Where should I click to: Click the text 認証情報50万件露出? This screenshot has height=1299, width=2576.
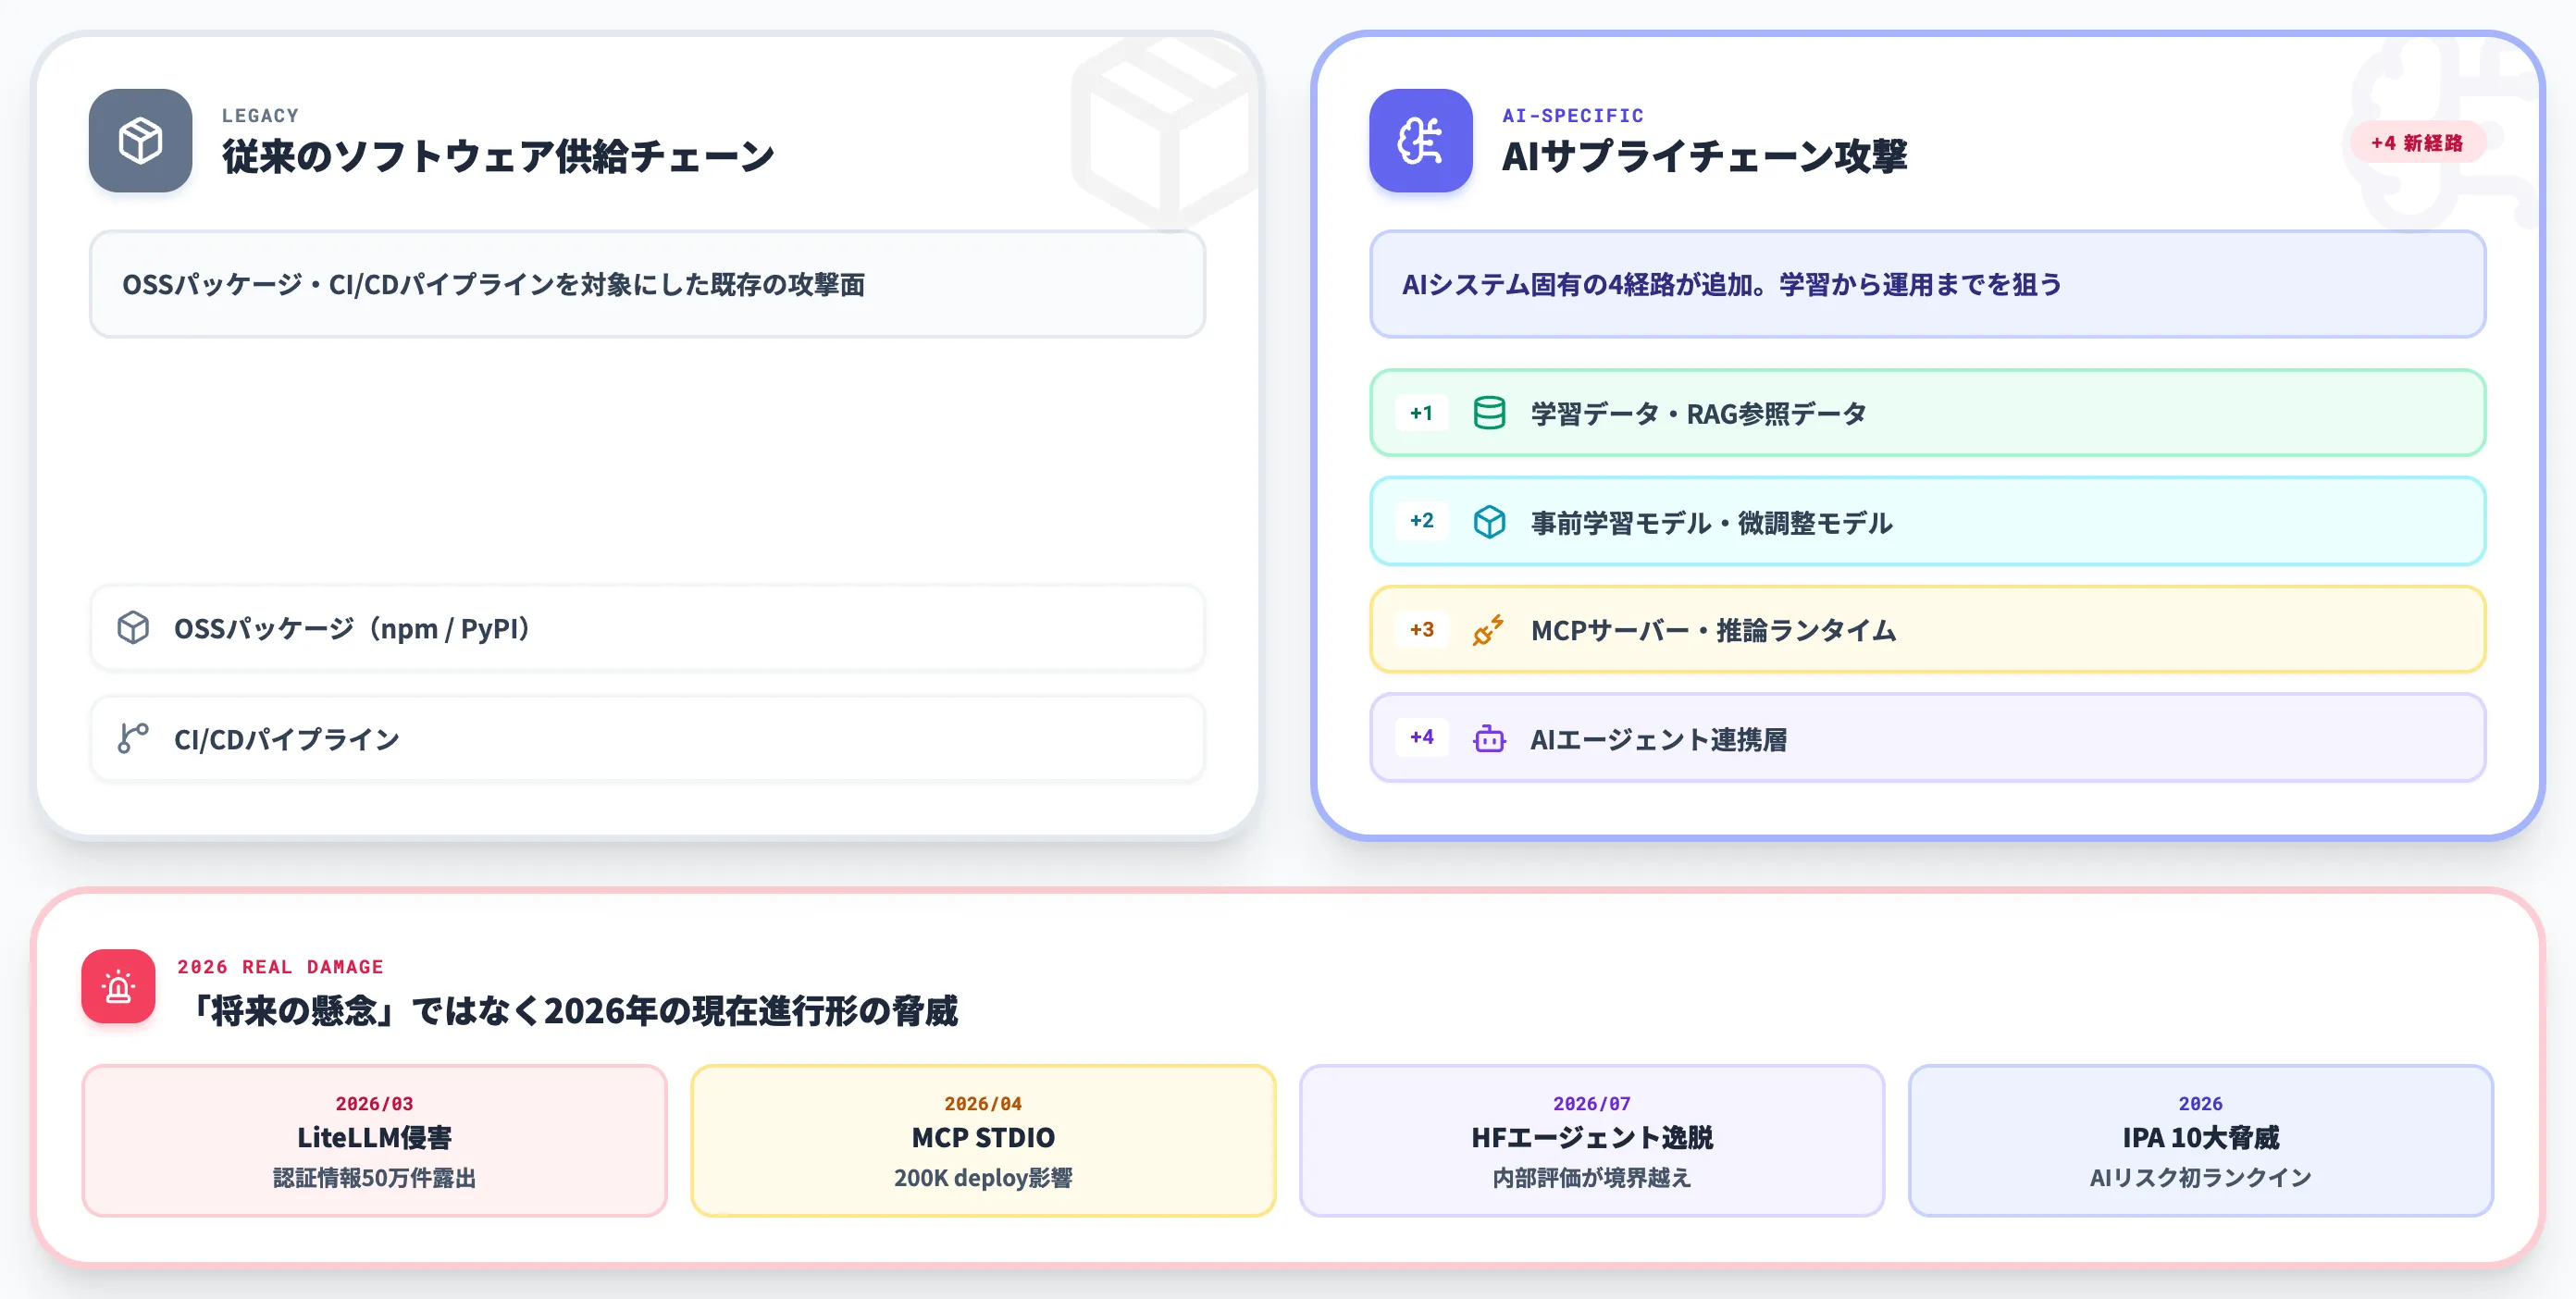(x=374, y=1177)
